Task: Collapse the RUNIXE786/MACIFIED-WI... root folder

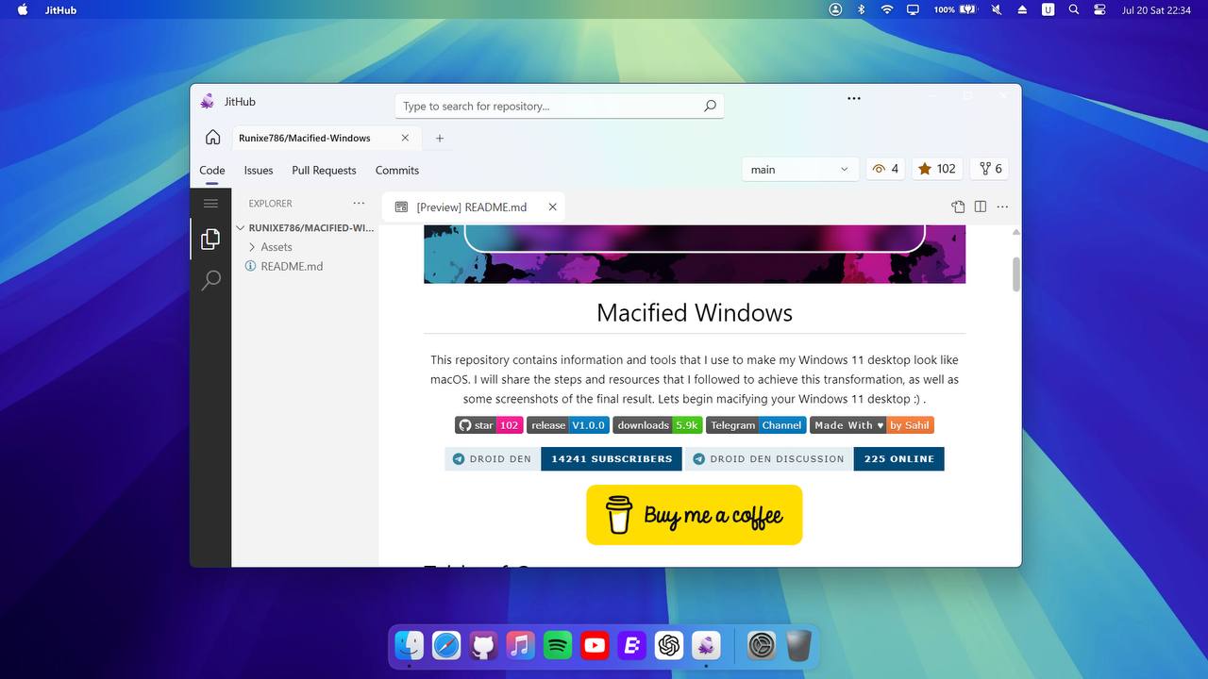Action: pos(306,227)
